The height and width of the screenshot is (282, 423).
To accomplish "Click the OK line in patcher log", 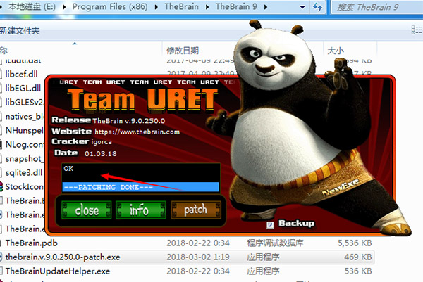I will pyautogui.click(x=68, y=169).
